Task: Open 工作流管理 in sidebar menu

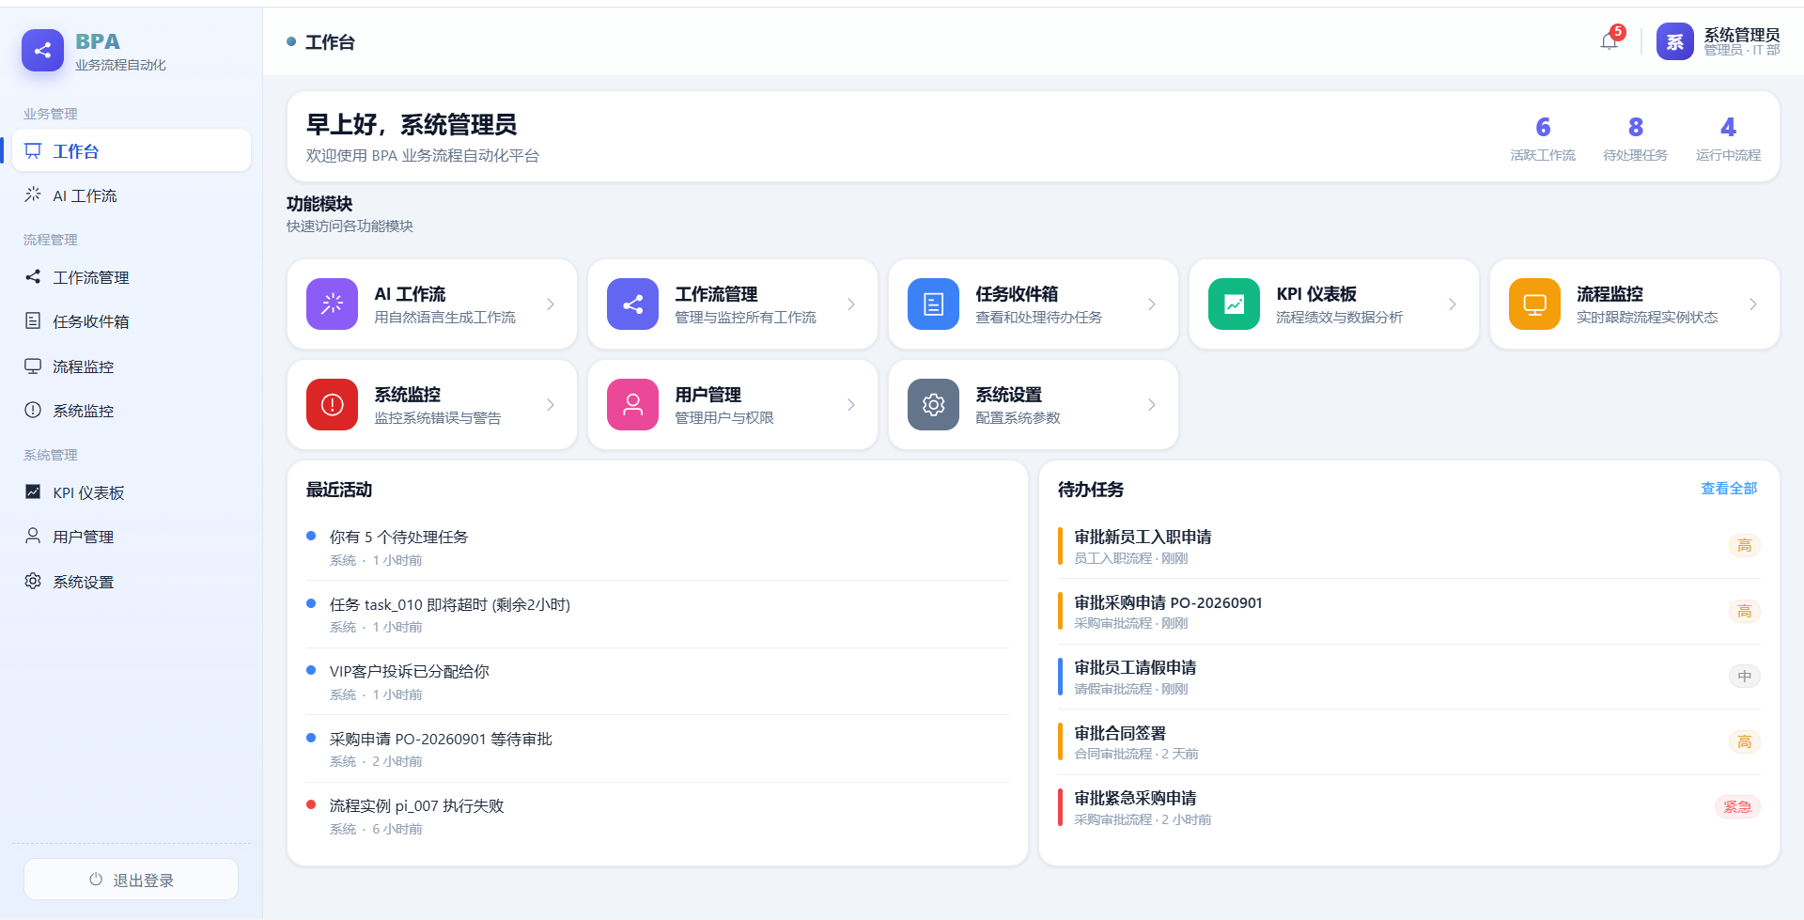Action: tap(132, 277)
